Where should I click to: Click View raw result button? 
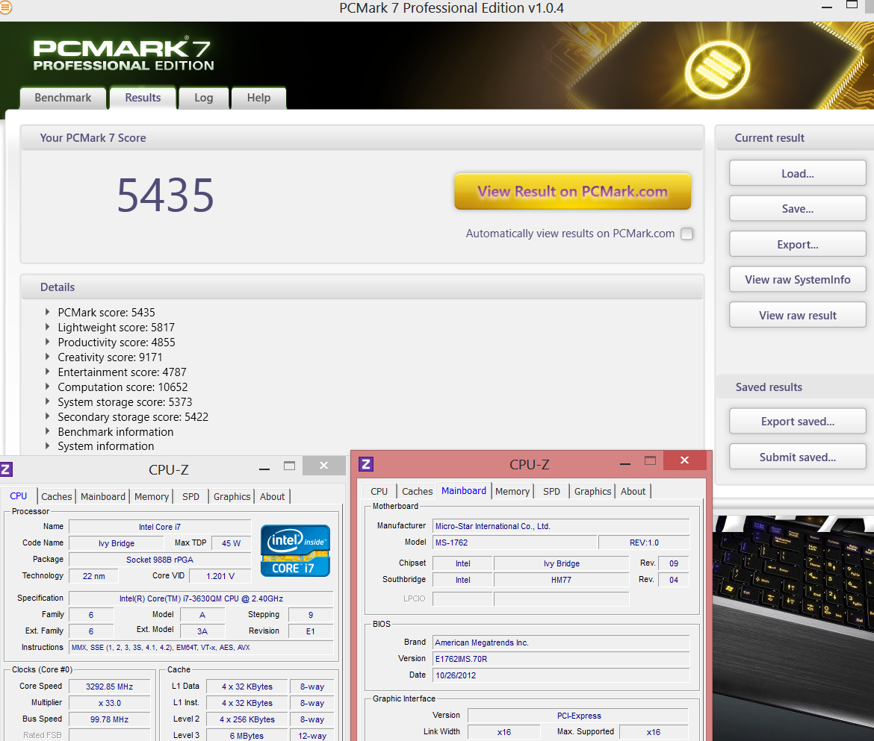798,315
